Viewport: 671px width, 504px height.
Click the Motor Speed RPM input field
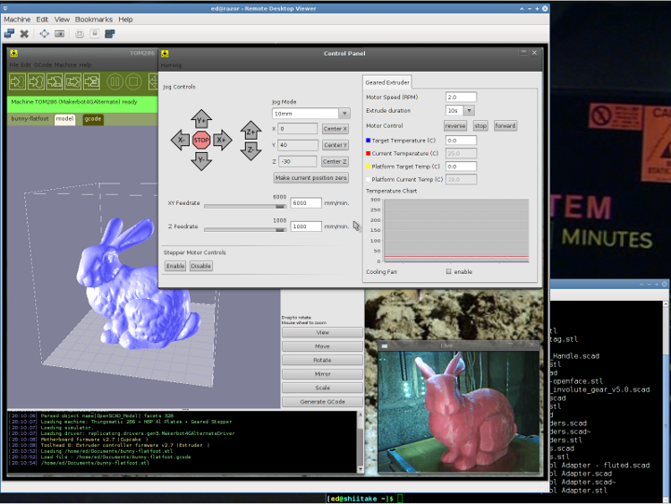click(x=460, y=97)
